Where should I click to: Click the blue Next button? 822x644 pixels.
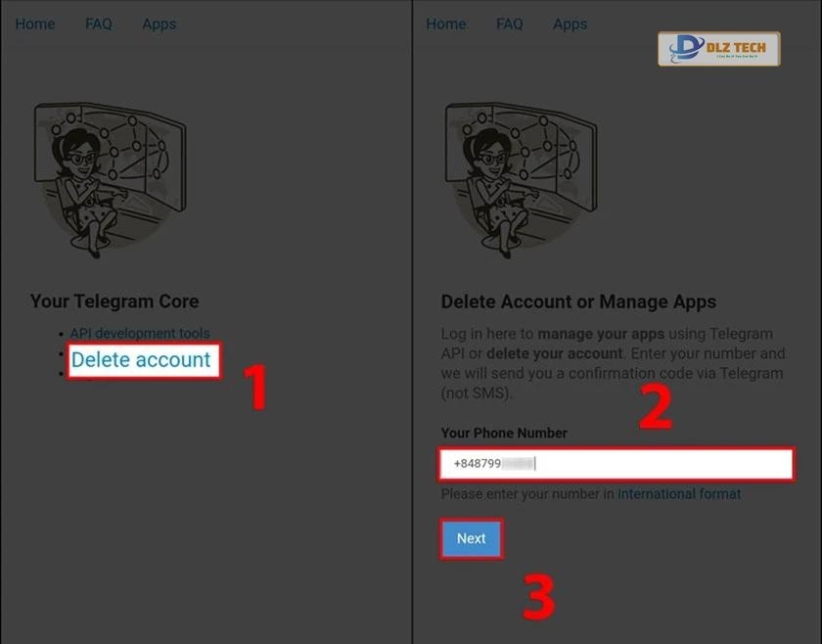pyautogui.click(x=472, y=538)
